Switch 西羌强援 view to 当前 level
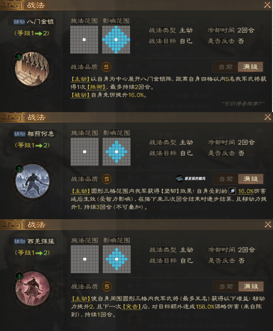The image size is (273, 331). click(226, 286)
